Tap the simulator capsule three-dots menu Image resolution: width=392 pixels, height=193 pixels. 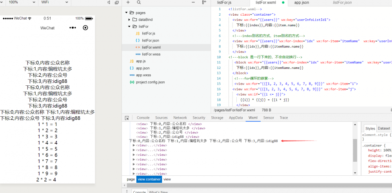point(73,28)
